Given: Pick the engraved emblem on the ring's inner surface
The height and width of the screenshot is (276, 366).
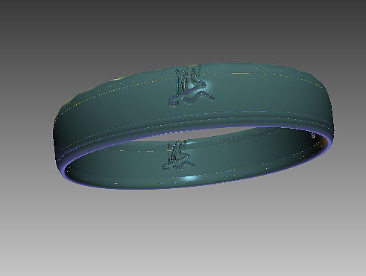Looking at the screenshot, I should pos(179,155).
